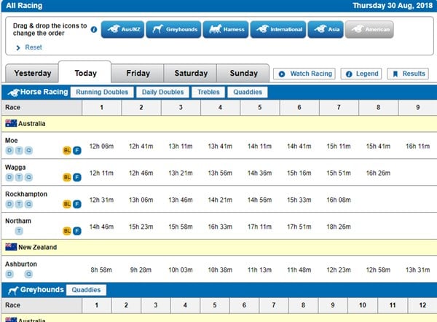Toggle the International racing filter
437x322 pixels.
(x=278, y=29)
